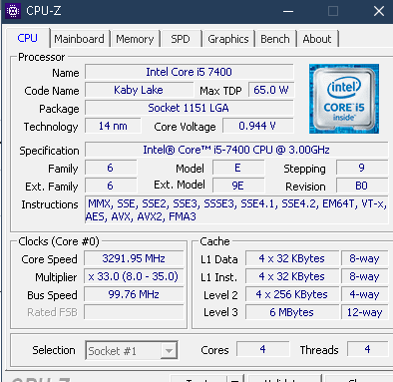Click the Level 2 4-way associativity
Screen dimensions: 393x382
tap(364, 294)
